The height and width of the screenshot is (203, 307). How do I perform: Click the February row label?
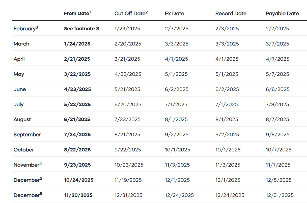click(24, 29)
